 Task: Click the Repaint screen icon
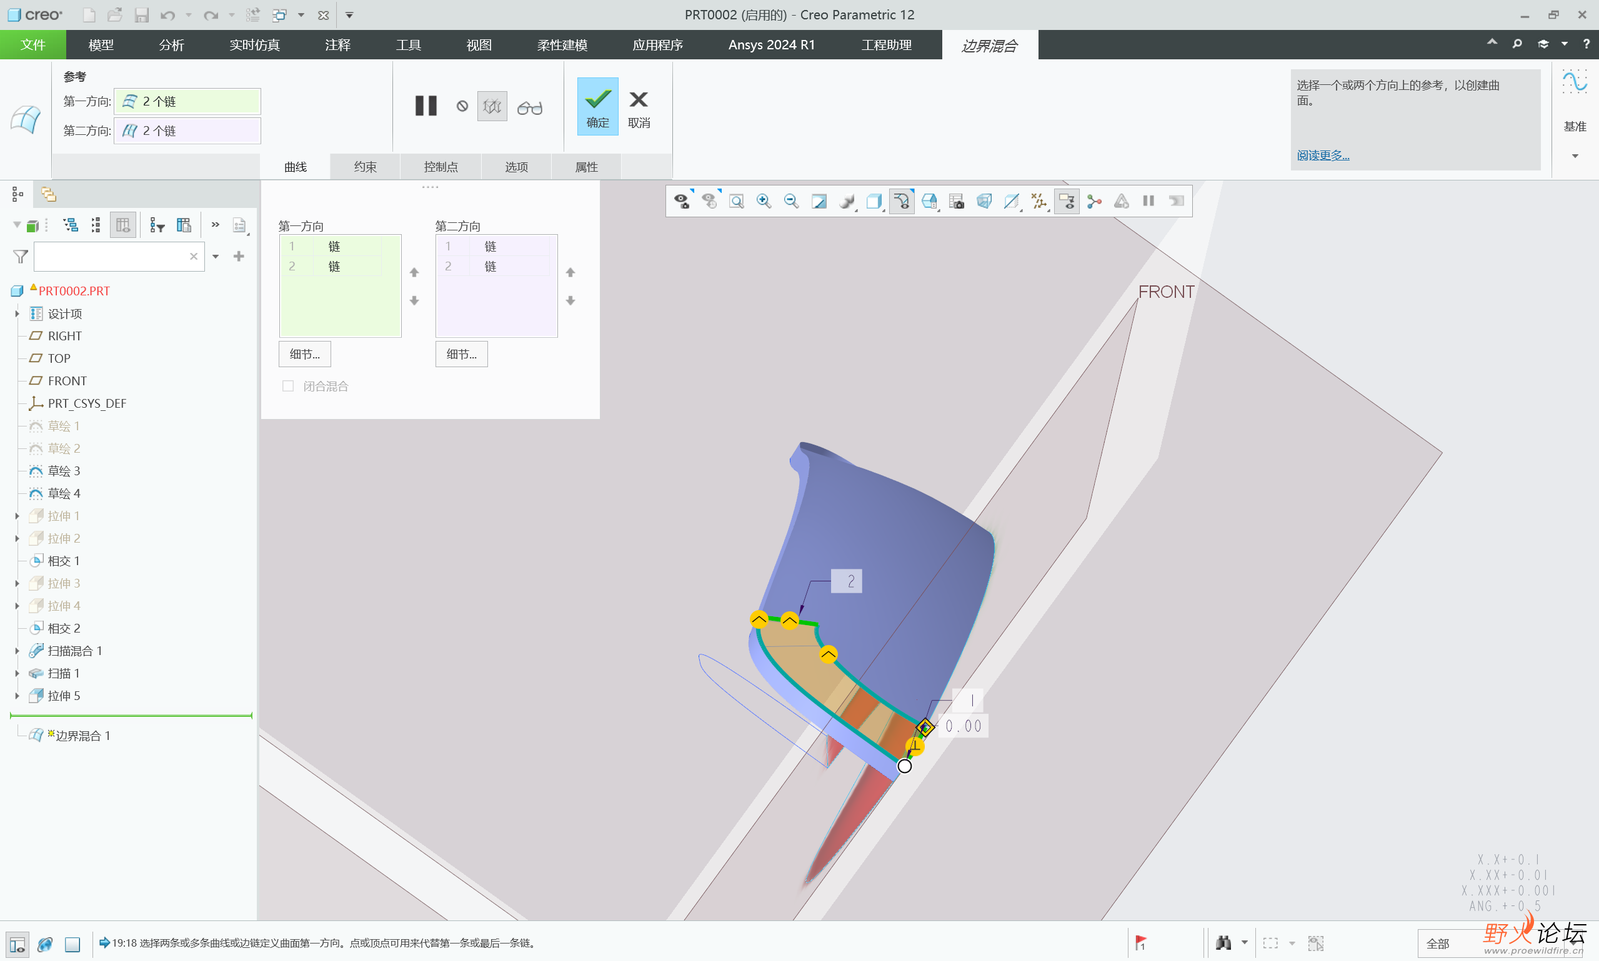[x=819, y=202]
